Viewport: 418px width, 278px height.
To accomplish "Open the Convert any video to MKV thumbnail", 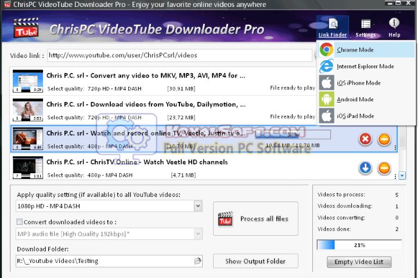I will pyautogui.click(x=28, y=81).
